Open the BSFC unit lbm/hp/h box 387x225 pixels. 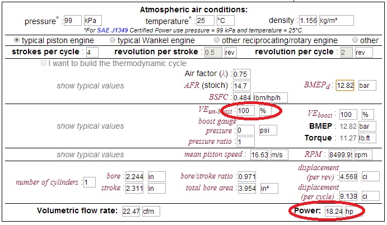click(x=270, y=97)
